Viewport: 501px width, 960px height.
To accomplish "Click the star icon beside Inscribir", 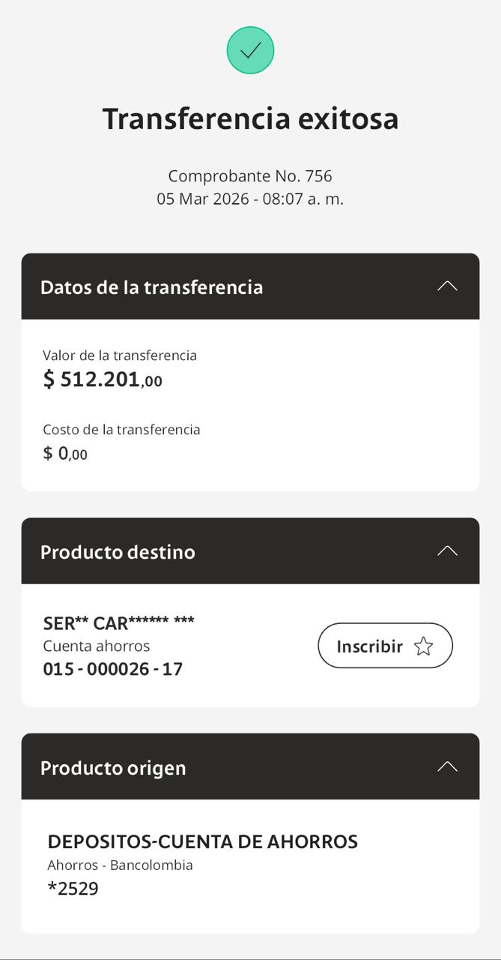I will click(424, 646).
